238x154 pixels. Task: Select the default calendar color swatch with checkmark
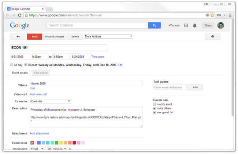tap(32, 143)
